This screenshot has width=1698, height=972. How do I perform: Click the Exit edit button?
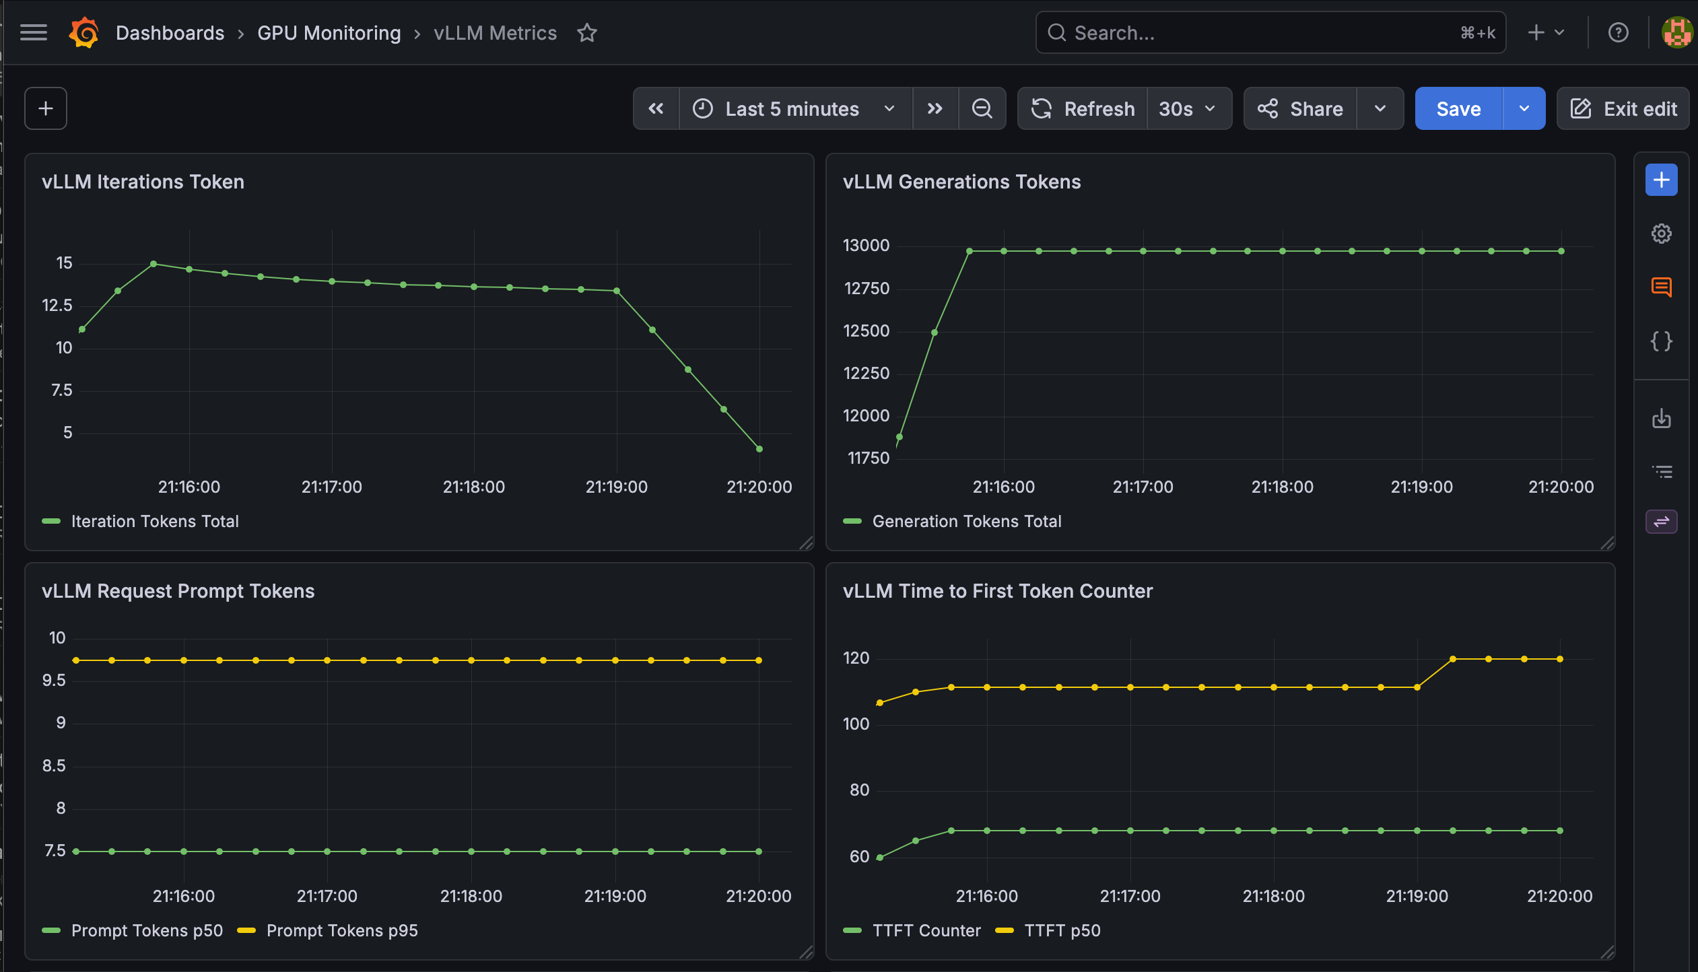[1623, 108]
